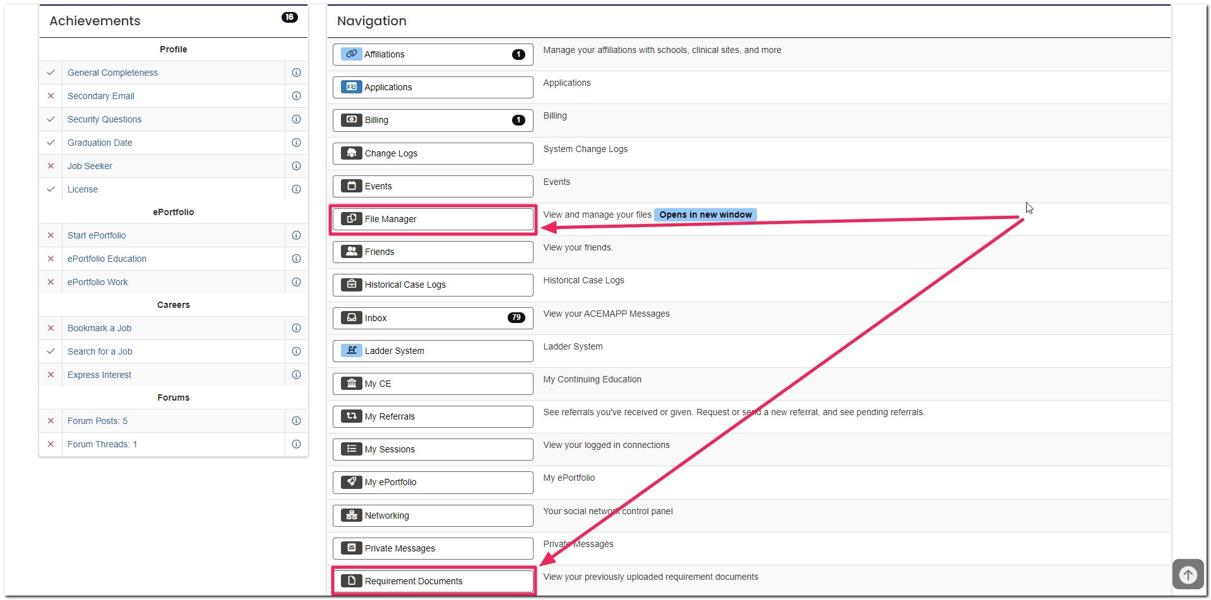The height and width of the screenshot is (600, 1211).
Task: Open the Requirement Documents button
Action: tap(433, 580)
